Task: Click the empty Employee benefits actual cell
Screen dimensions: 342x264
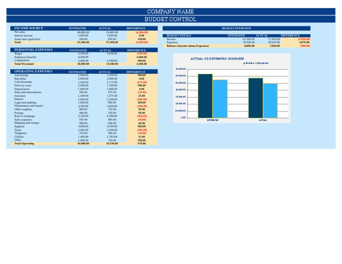Action: point(112,57)
